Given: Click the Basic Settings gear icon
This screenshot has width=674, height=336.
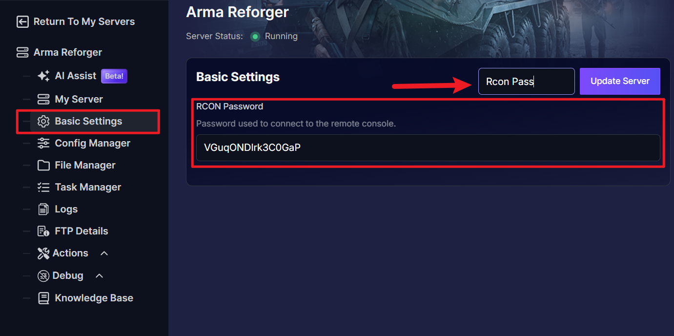Looking at the screenshot, I should click(43, 121).
